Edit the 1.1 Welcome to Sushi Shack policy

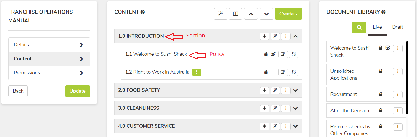click(283, 54)
